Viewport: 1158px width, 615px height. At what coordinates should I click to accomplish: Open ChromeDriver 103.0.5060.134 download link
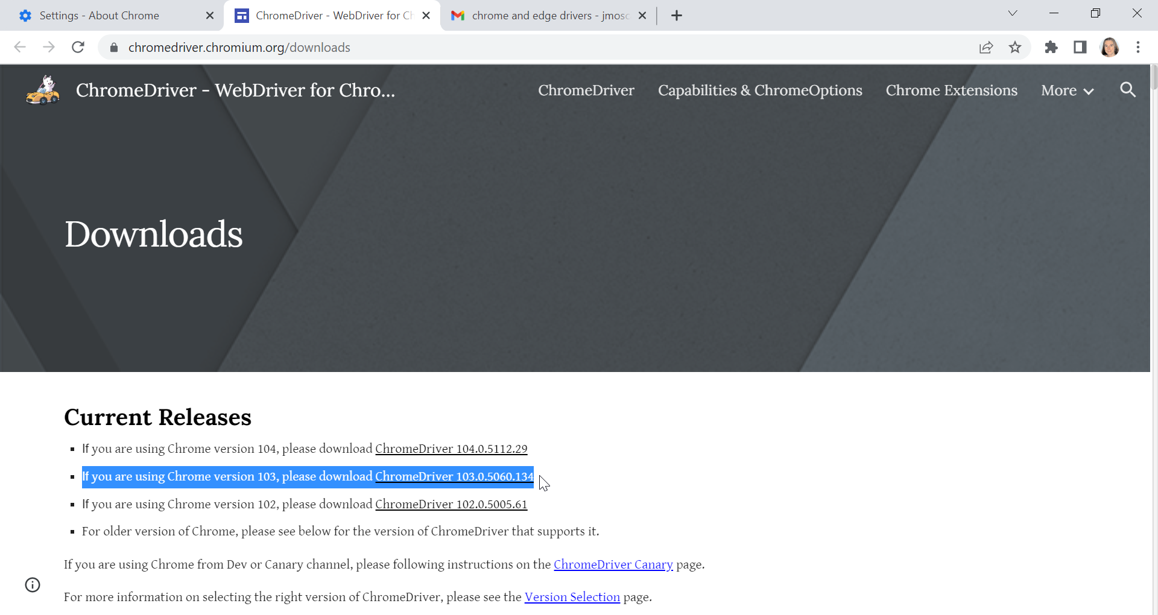click(x=454, y=476)
